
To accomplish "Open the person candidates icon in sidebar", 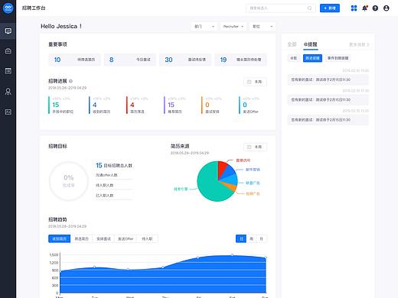I will click(8, 92).
